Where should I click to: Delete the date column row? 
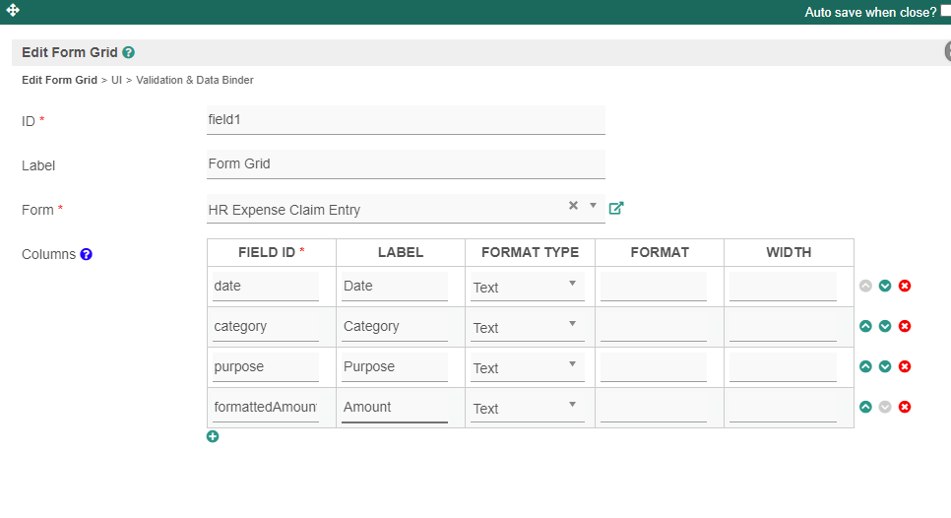click(905, 286)
